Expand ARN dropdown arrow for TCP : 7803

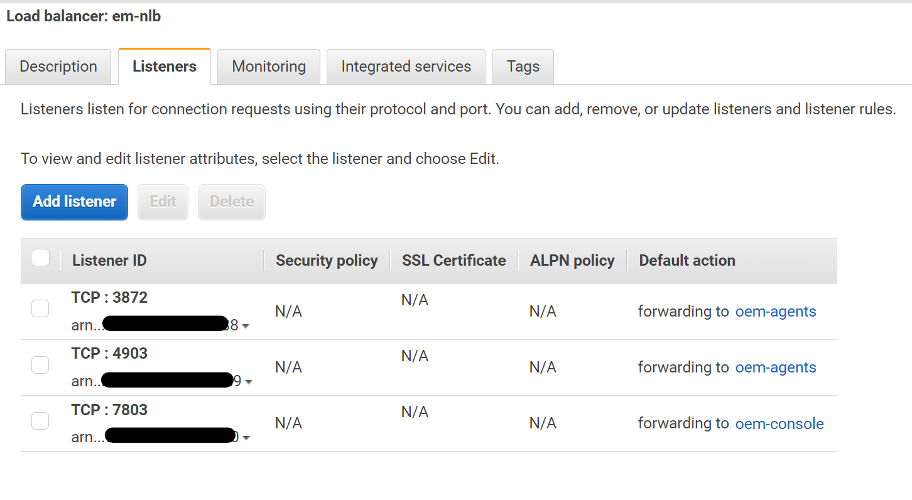coord(246,438)
